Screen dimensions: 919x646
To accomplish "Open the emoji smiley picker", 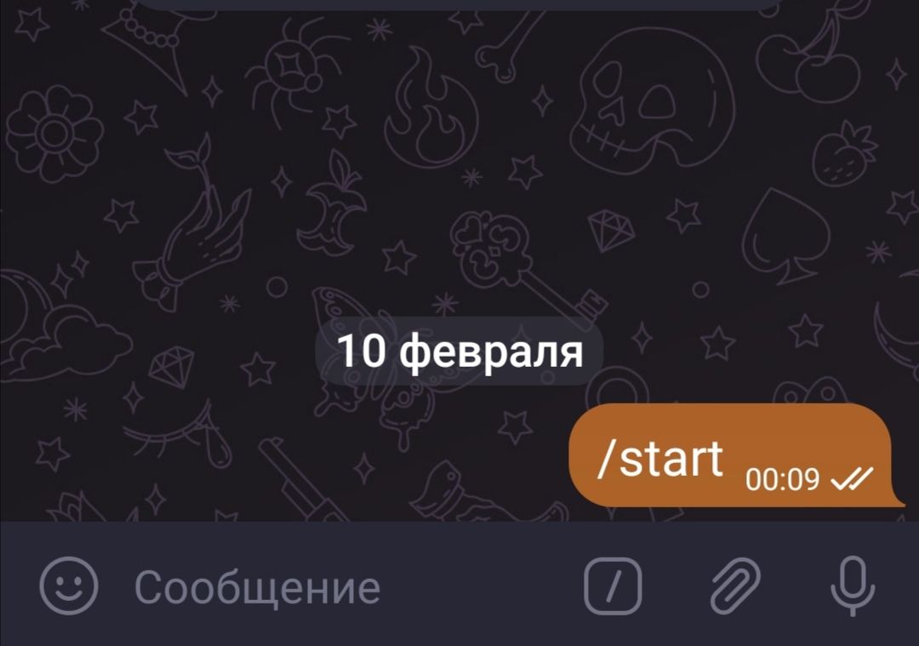I will pyautogui.click(x=69, y=586).
